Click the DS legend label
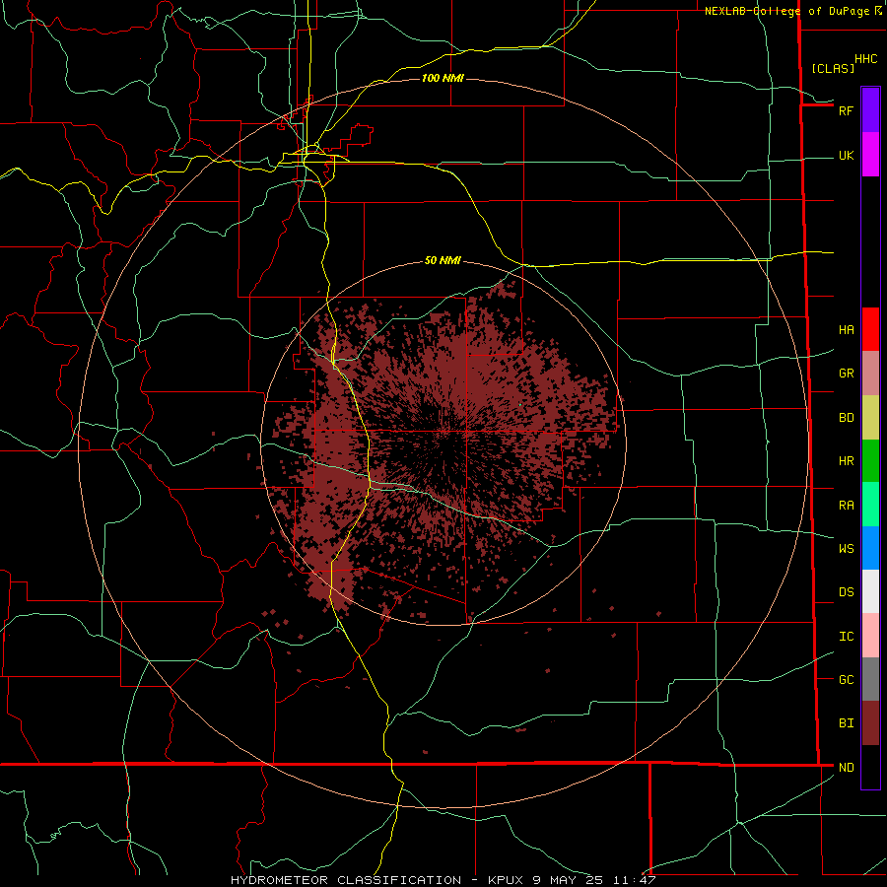The width and height of the screenshot is (887, 887). pos(846,592)
